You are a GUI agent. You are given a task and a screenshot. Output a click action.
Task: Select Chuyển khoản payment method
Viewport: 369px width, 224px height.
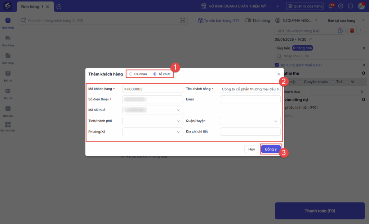pos(313,82)
